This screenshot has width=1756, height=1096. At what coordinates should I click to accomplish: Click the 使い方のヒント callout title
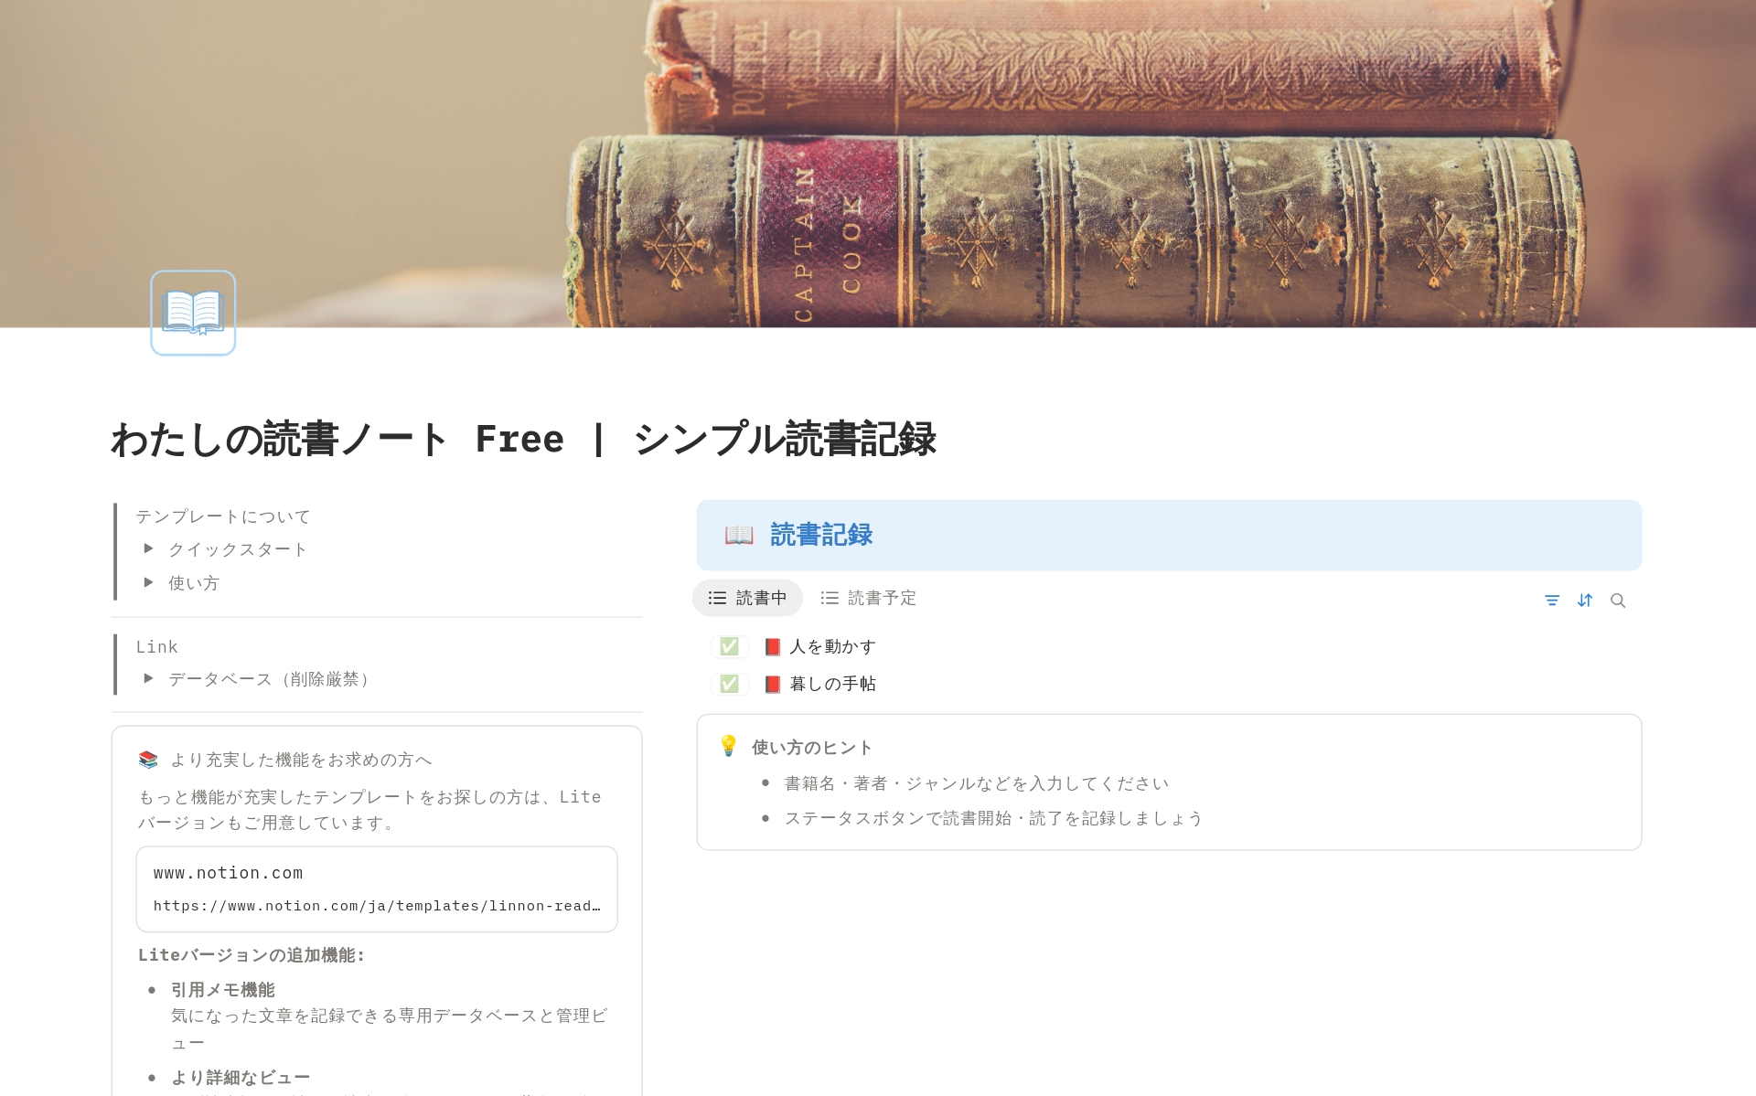[812, 748]
